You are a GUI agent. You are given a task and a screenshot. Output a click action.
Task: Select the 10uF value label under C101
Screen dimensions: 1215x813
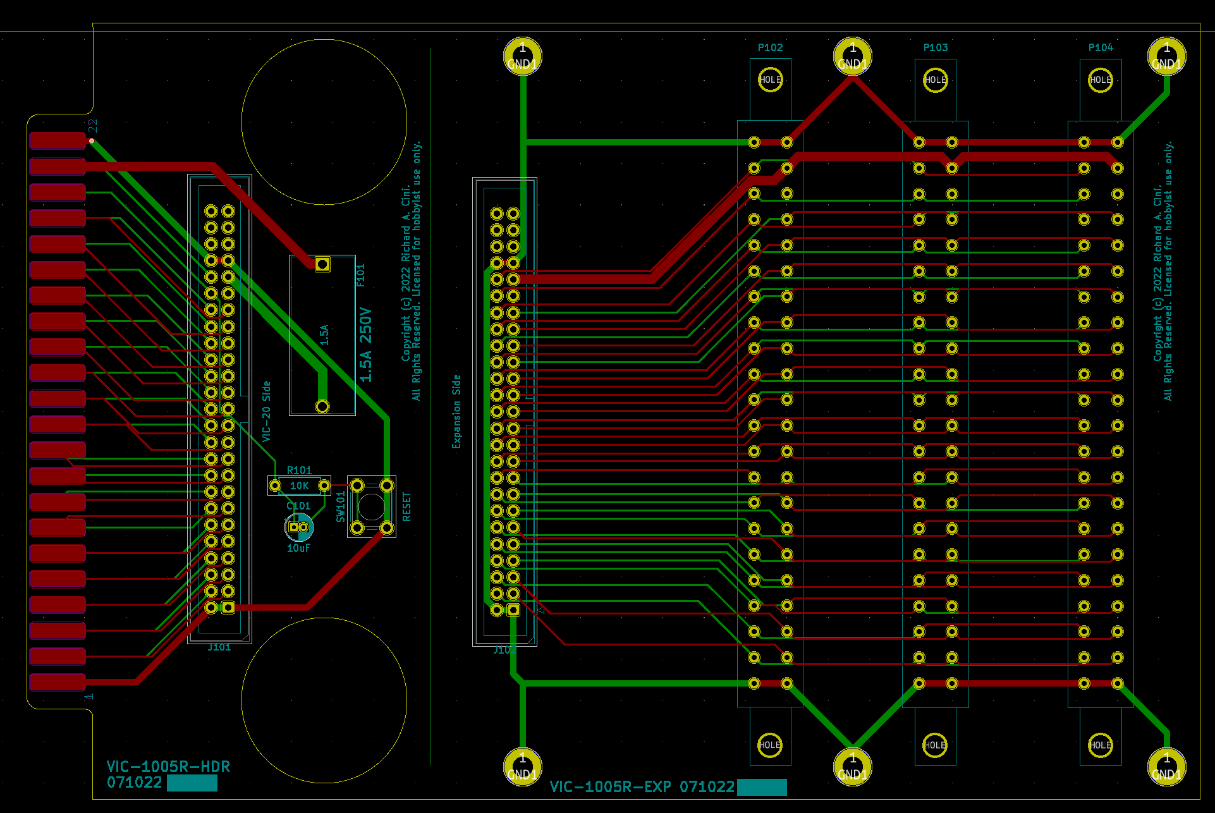pos(298,548)
